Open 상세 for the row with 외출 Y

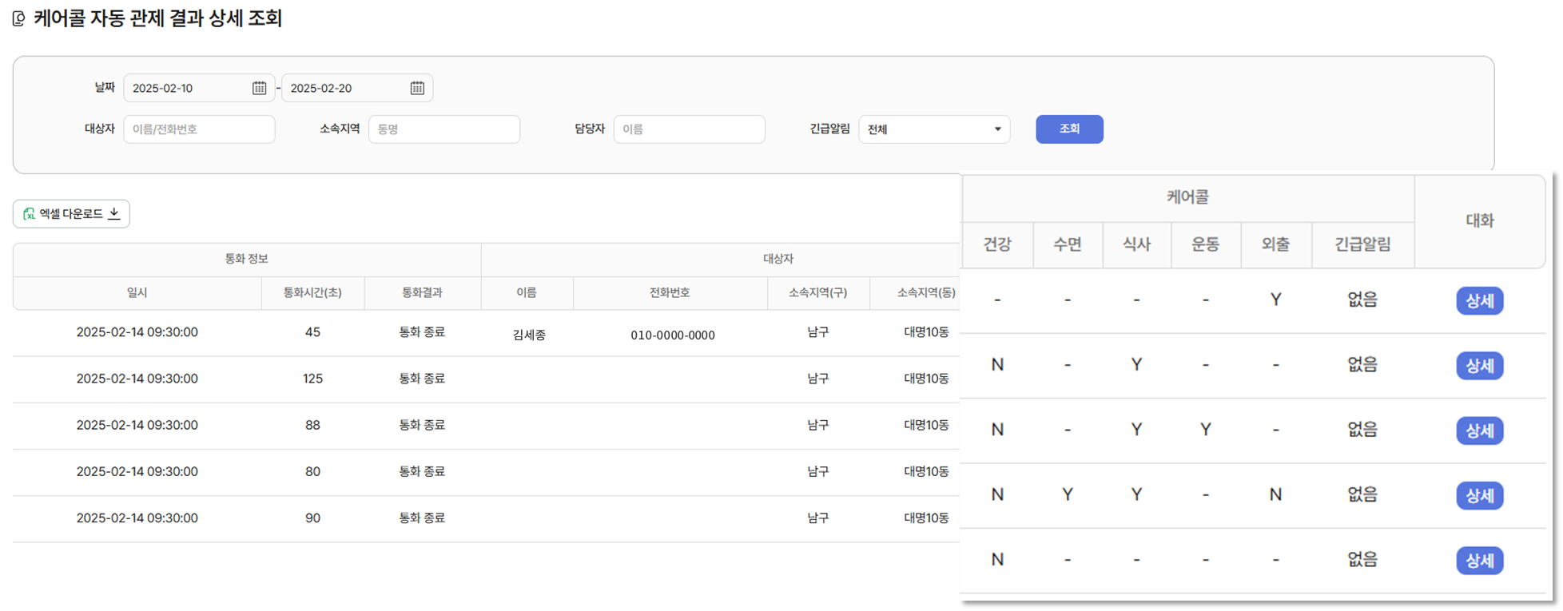tap(1479, 301)
